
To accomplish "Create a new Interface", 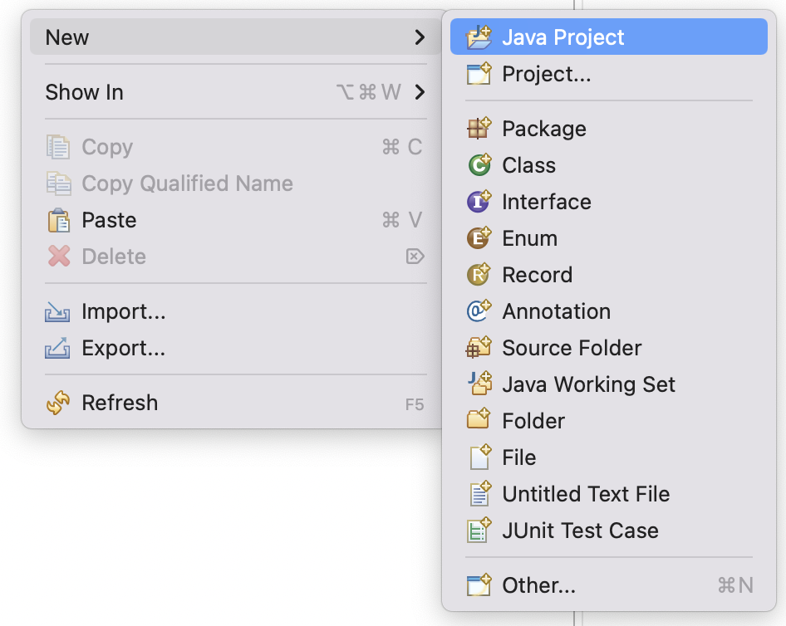I will click(x=608, y=201).
